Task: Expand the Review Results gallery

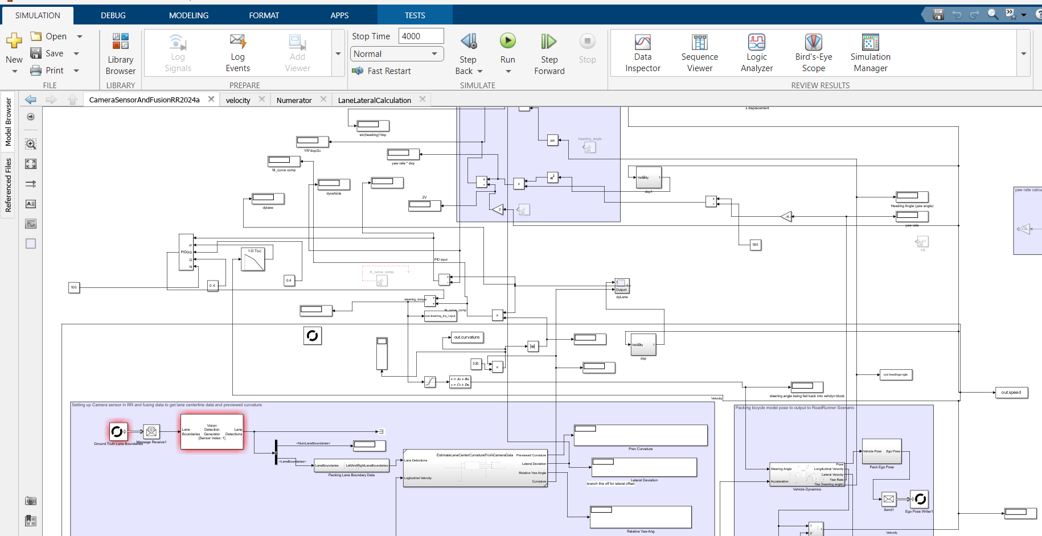Action: coord(1023,53)
